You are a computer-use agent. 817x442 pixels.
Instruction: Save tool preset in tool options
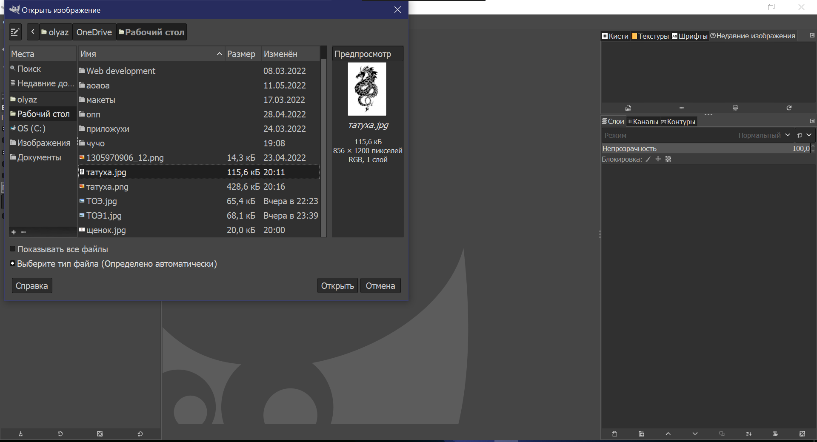[20, 434]
